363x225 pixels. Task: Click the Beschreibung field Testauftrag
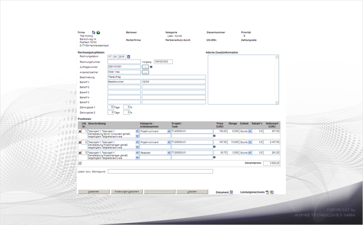(157, 77)
